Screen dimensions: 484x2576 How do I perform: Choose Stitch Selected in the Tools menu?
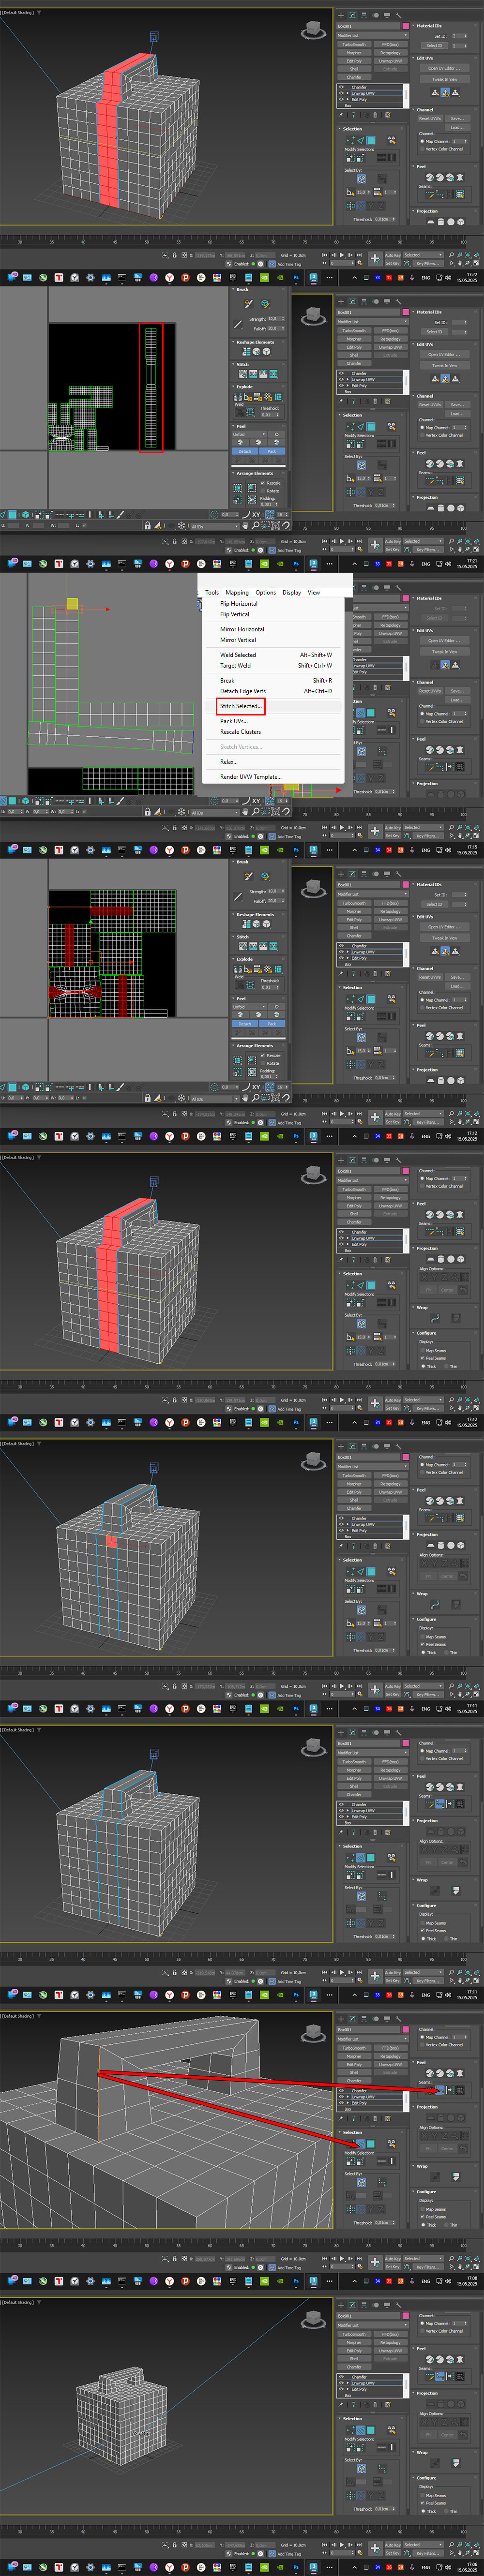pos(241,705)
